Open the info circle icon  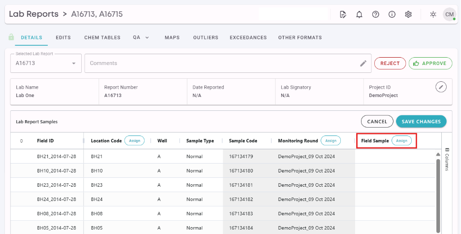tap(392, 14)
